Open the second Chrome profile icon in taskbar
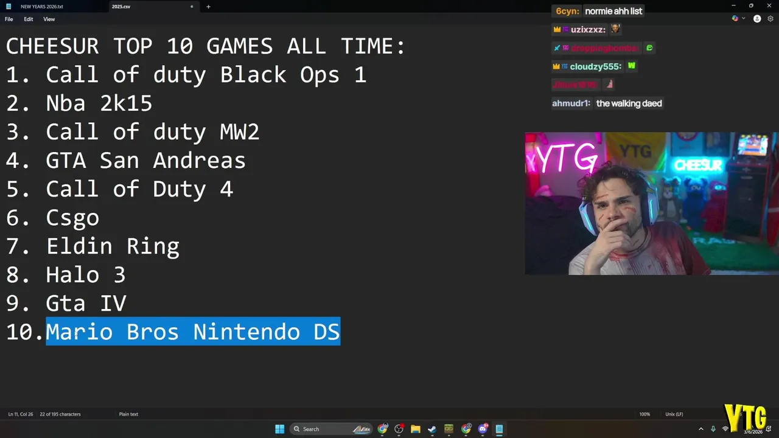The height and width of the screenshot is (438, 779). (x=466, y=429)
